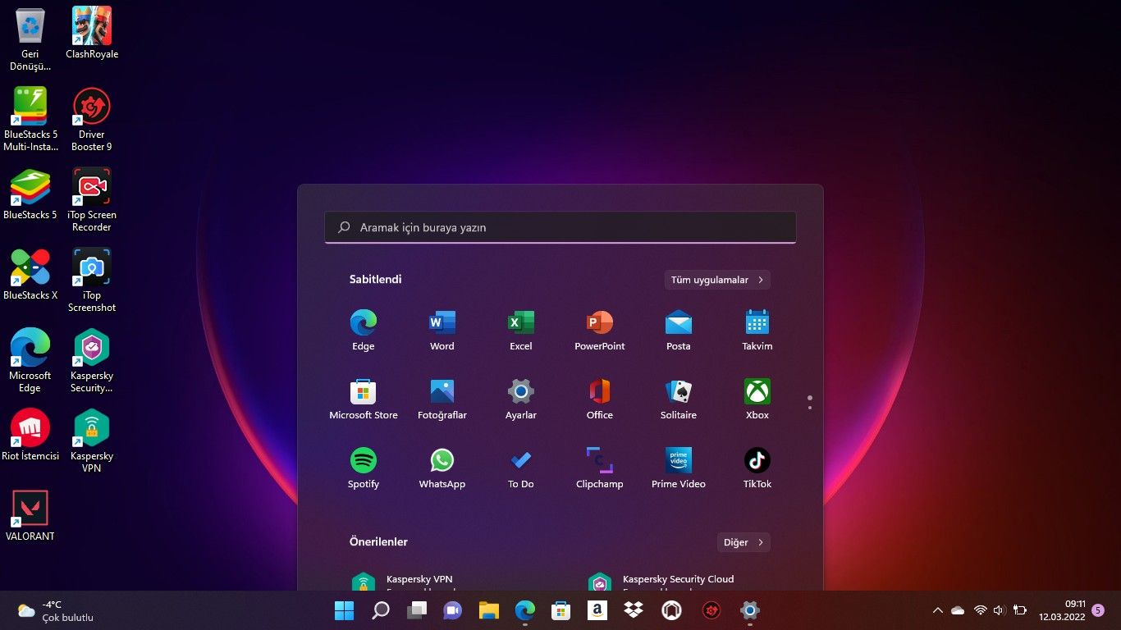Image resolution: width=1121 pixels, height=630 pixels.
Task: Open the Fotoğraflar app
Action: [x=442, y=399]
